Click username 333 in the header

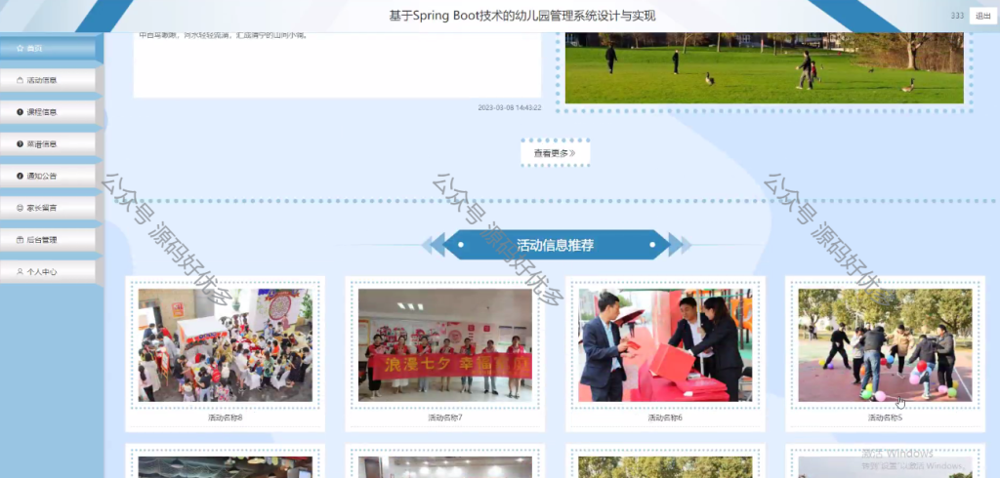[x=957, y=16]
